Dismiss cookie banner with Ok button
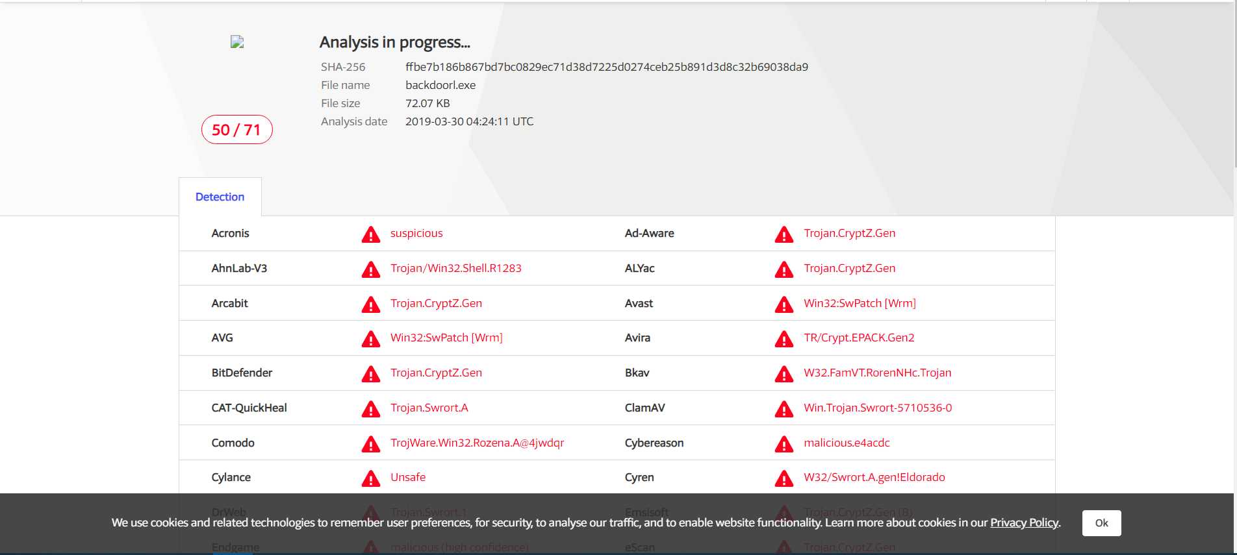This screenshot has height=555, width=1237. click(1101, 523)
